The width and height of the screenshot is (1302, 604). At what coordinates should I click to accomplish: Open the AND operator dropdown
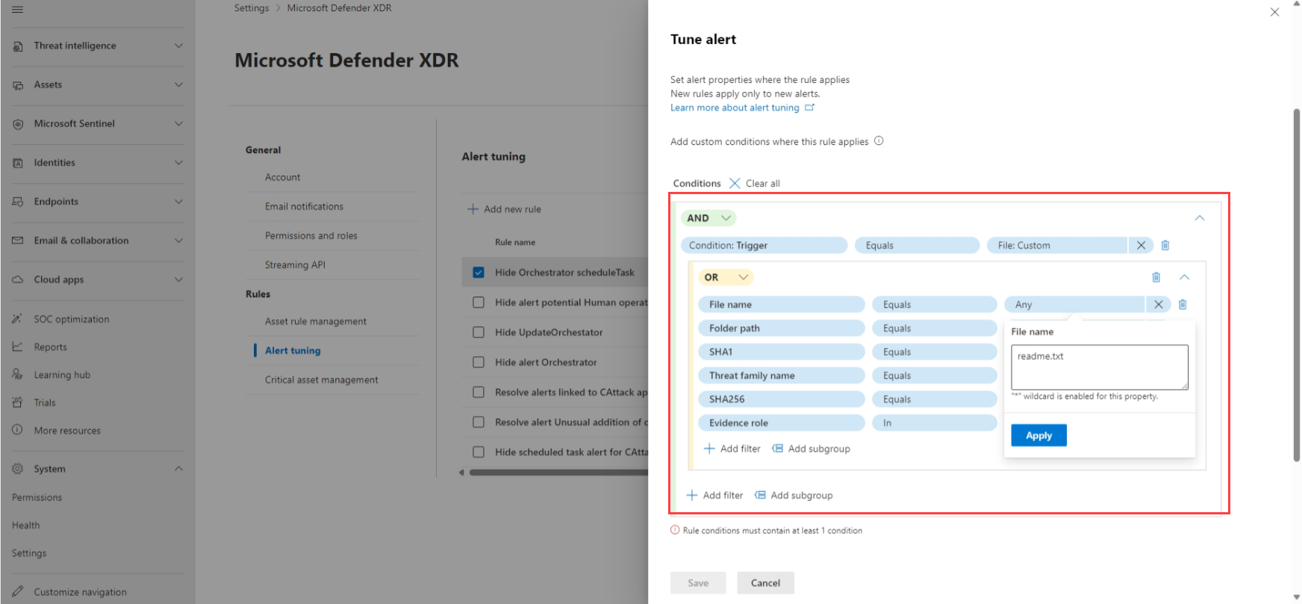[x=708, y=218]
